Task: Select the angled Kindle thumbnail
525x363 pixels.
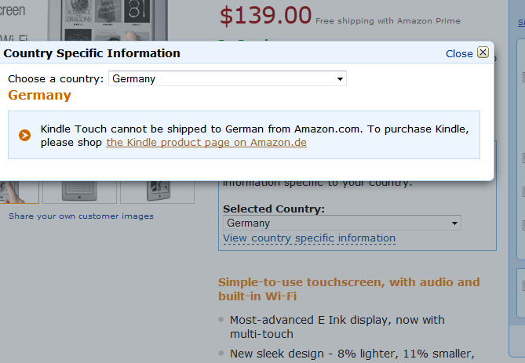Action: point(158,192)
